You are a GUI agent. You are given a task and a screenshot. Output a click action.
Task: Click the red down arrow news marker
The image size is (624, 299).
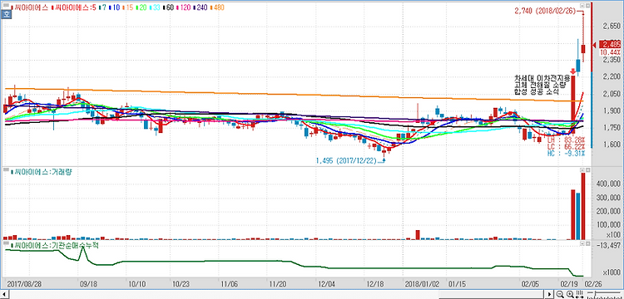tap(573, 72)
